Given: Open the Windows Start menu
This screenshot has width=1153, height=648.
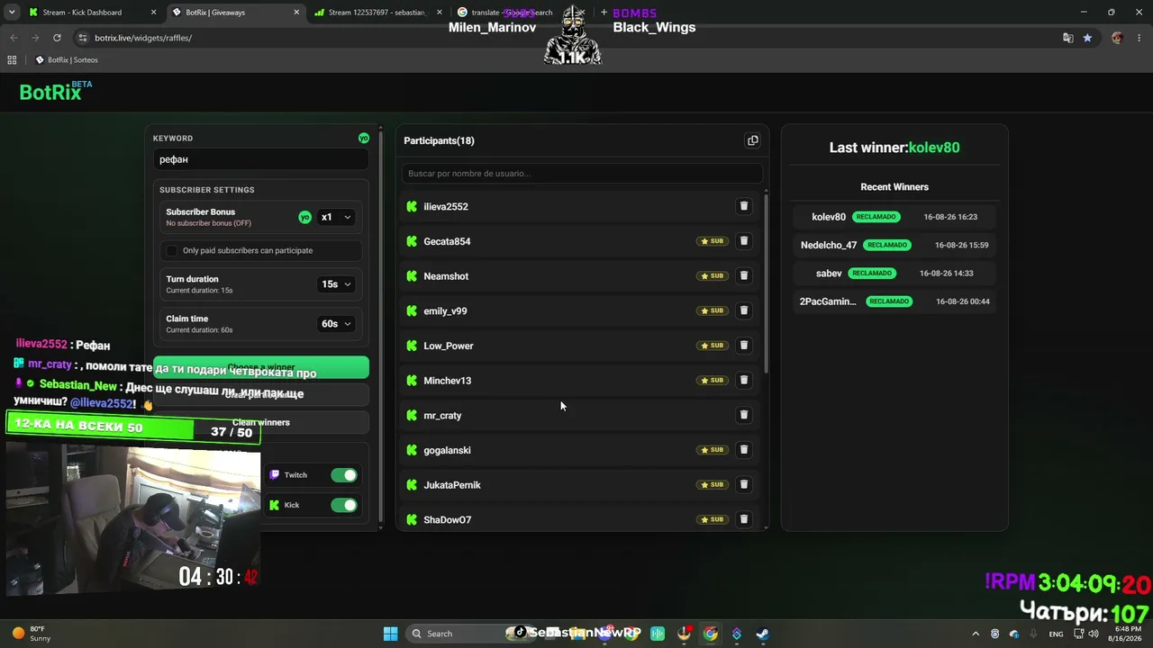Looking at the screenshot, I should (390, 634).
